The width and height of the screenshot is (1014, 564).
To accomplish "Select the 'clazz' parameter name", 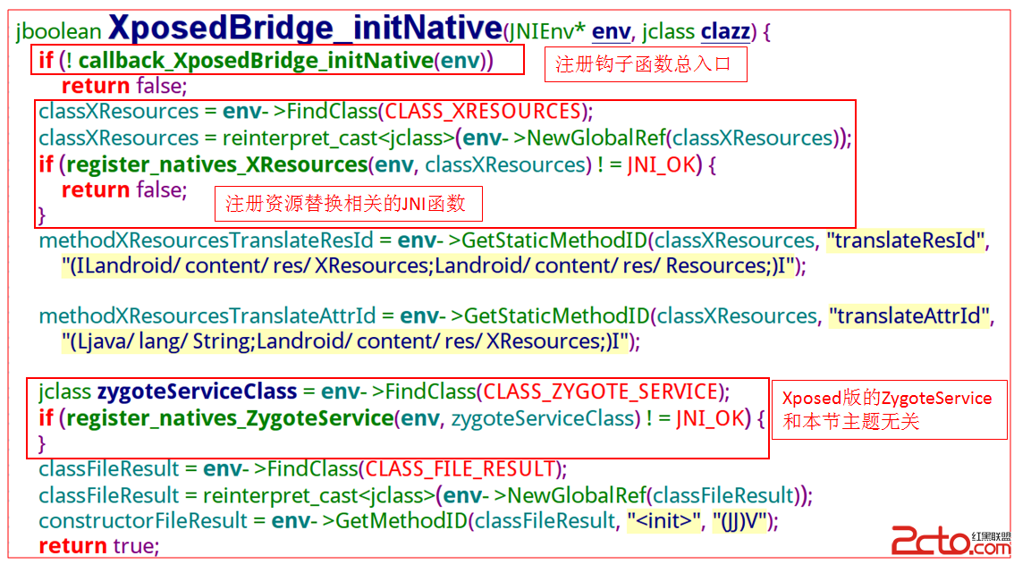I will (725, 31).
